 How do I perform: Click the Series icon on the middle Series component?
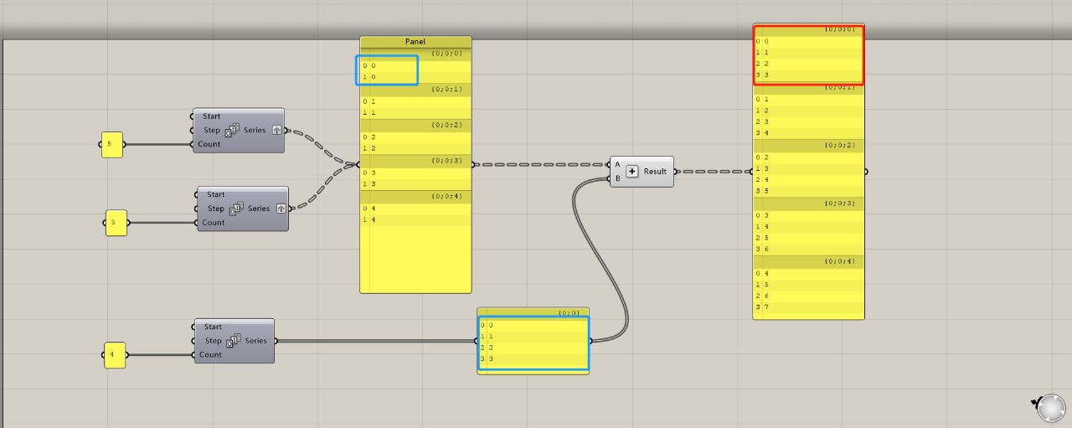[237, 209]
